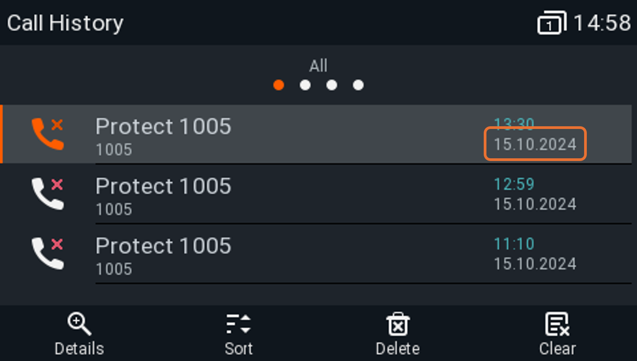Click the Details button label
Screen dimensions: 637x361
pyautogui.click(x=80, y=349)
